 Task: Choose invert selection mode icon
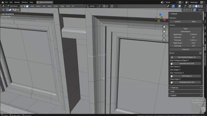point(16,10)
